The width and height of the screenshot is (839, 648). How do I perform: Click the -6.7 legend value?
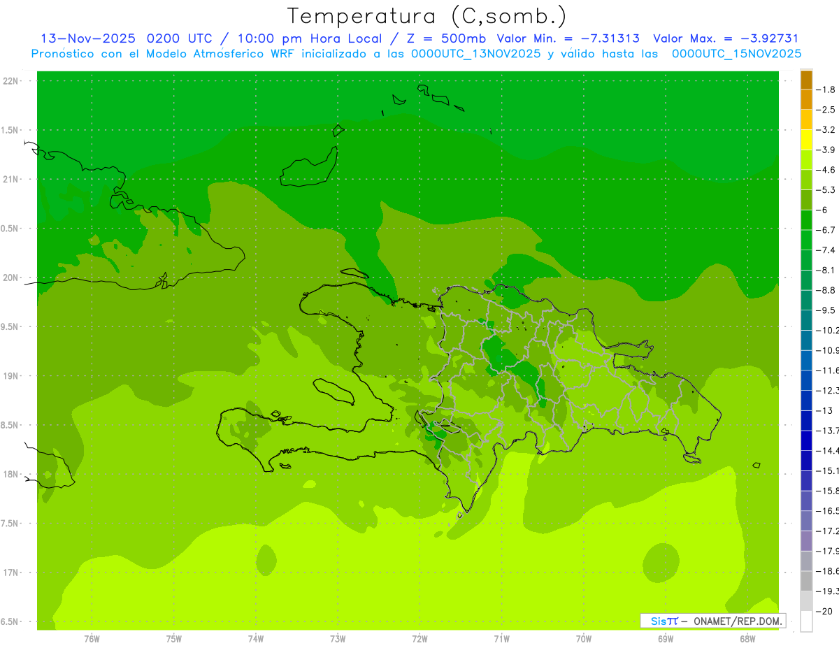pyautogui.click(x=826, y=230)
